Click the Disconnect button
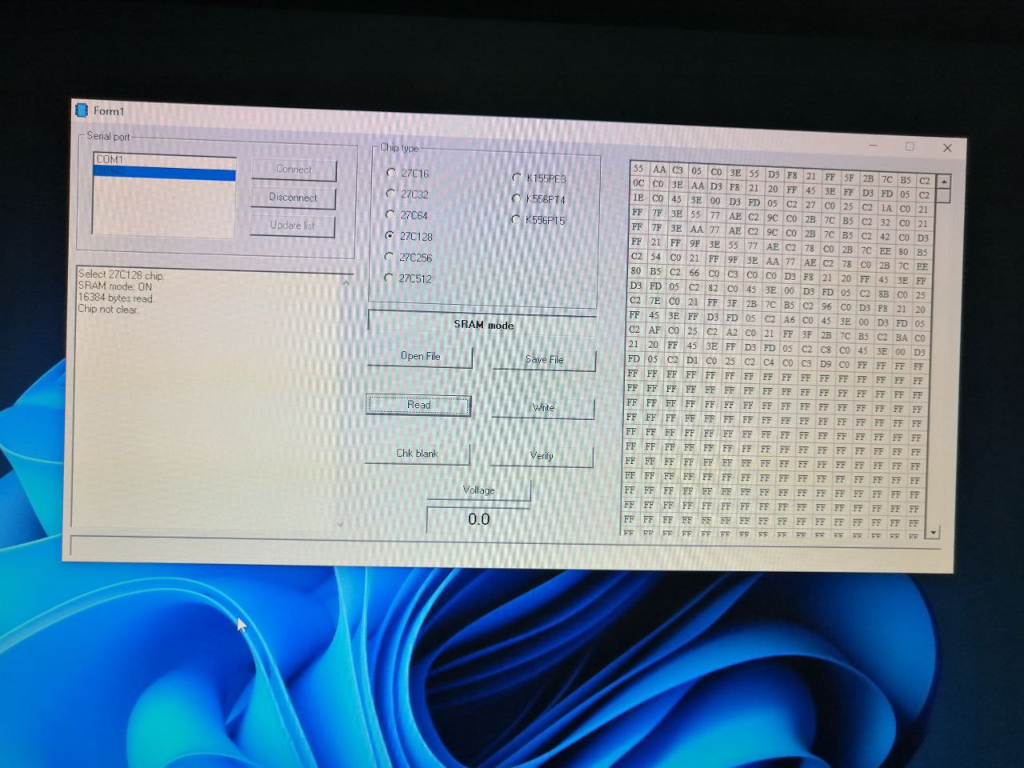The height and width of the screenshot is (768, 1024). pos(293,198)
